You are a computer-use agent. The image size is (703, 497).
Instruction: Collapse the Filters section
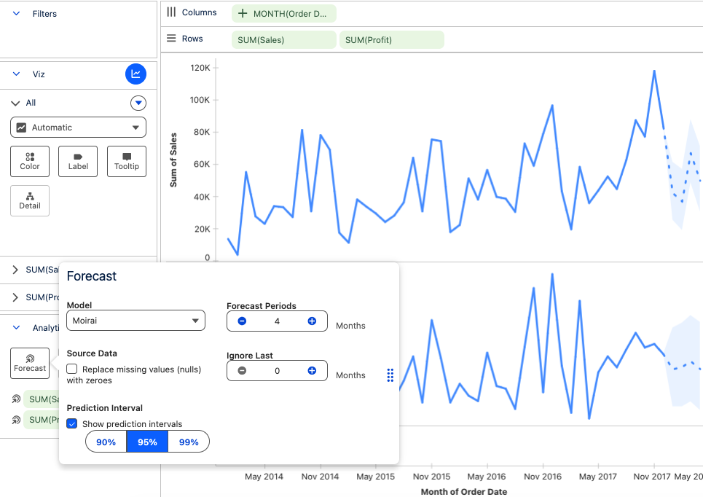click(x=16, y=13)
